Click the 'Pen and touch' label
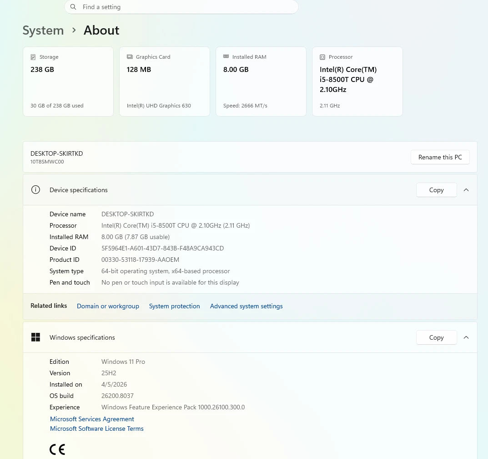Viewport: 488px width, 459px height. tap(70, 282)
